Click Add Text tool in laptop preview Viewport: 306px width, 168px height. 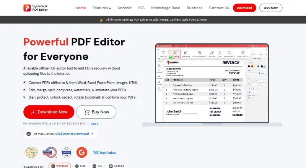click(x=164, y=54)
